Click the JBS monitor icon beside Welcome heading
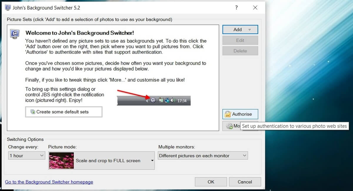The width and height of the screenshot is (353, 191). point(15,34)
